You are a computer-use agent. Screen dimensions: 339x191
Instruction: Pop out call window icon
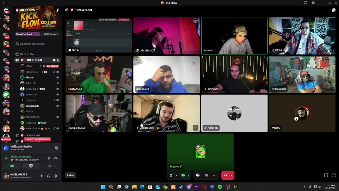point(326,175)
